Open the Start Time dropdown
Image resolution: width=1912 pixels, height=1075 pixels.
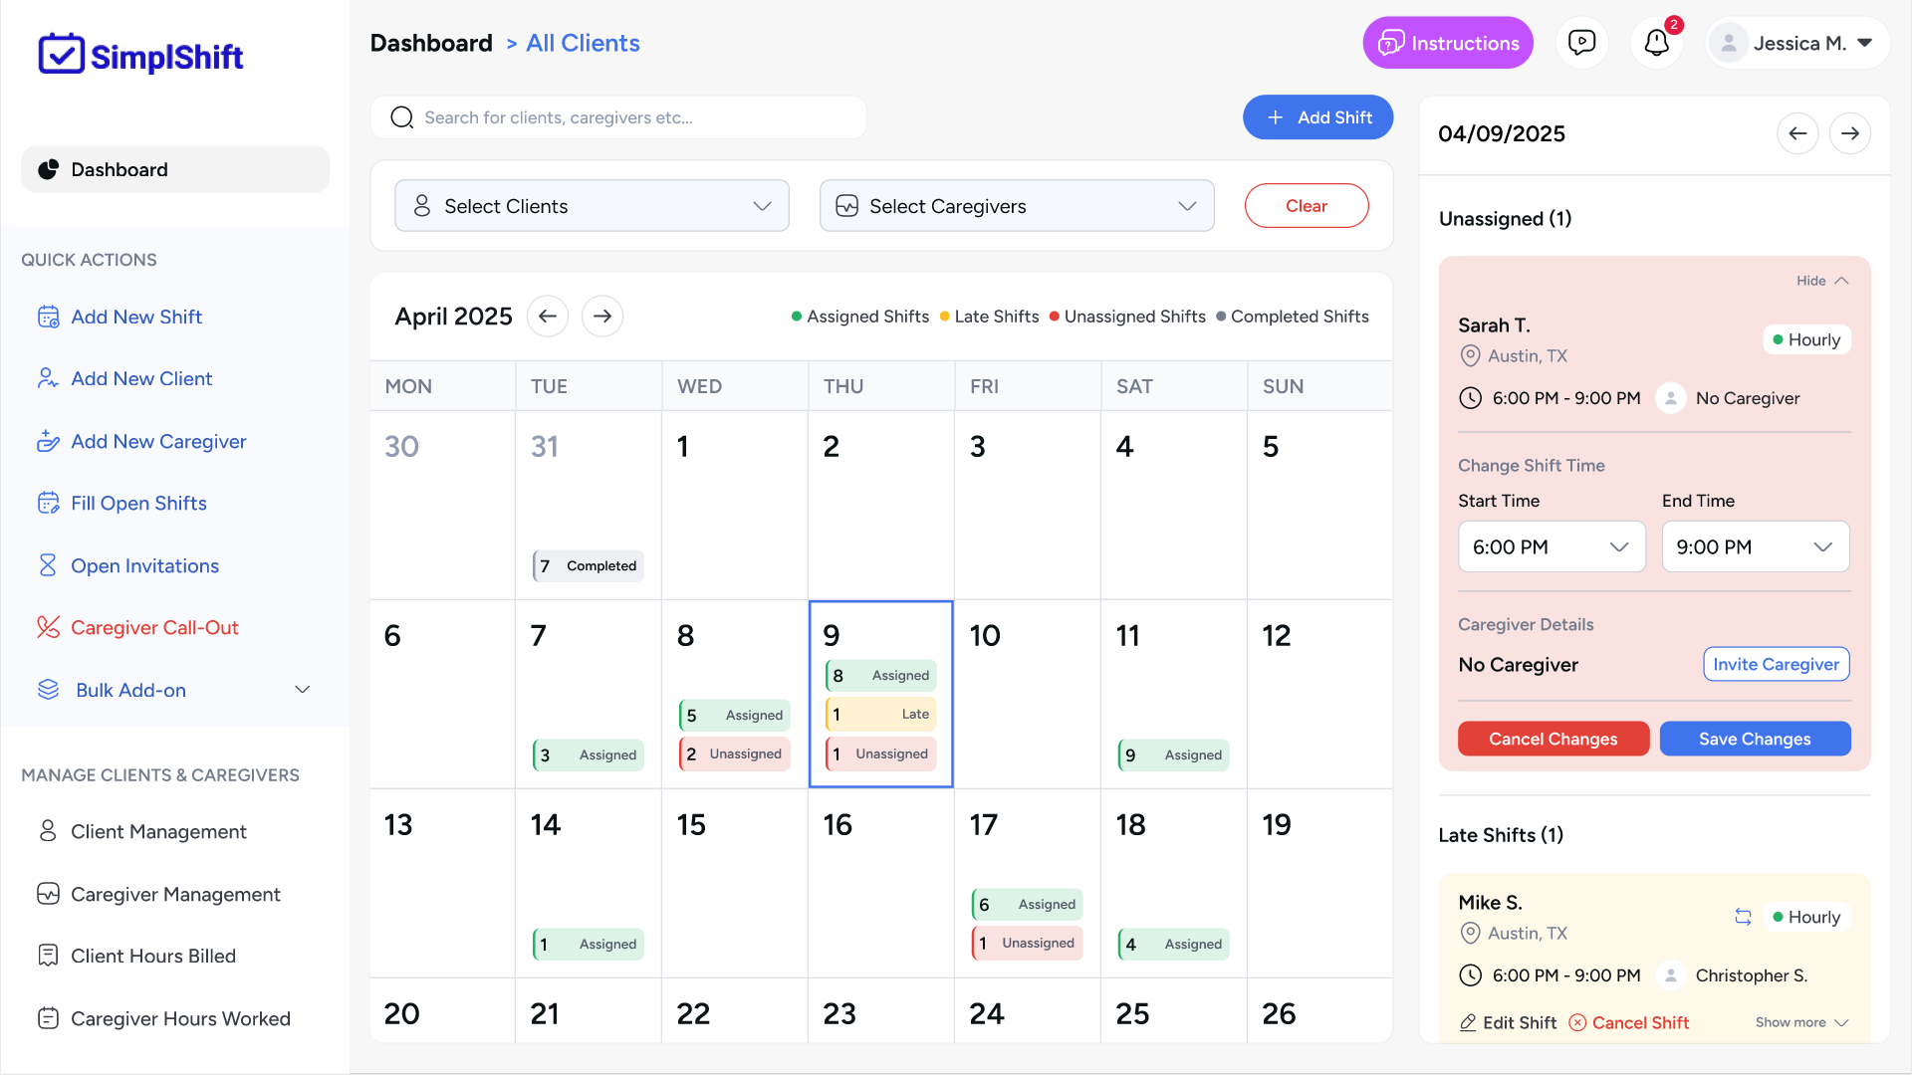[x=1551, y=546]
